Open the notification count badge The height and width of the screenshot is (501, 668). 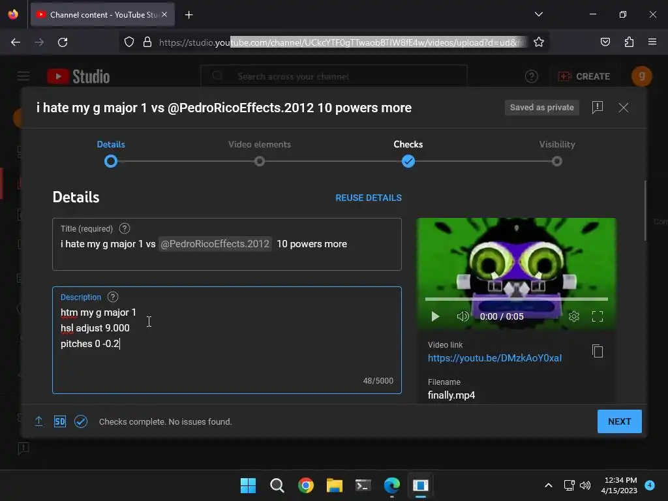click(x=650, y=485)
